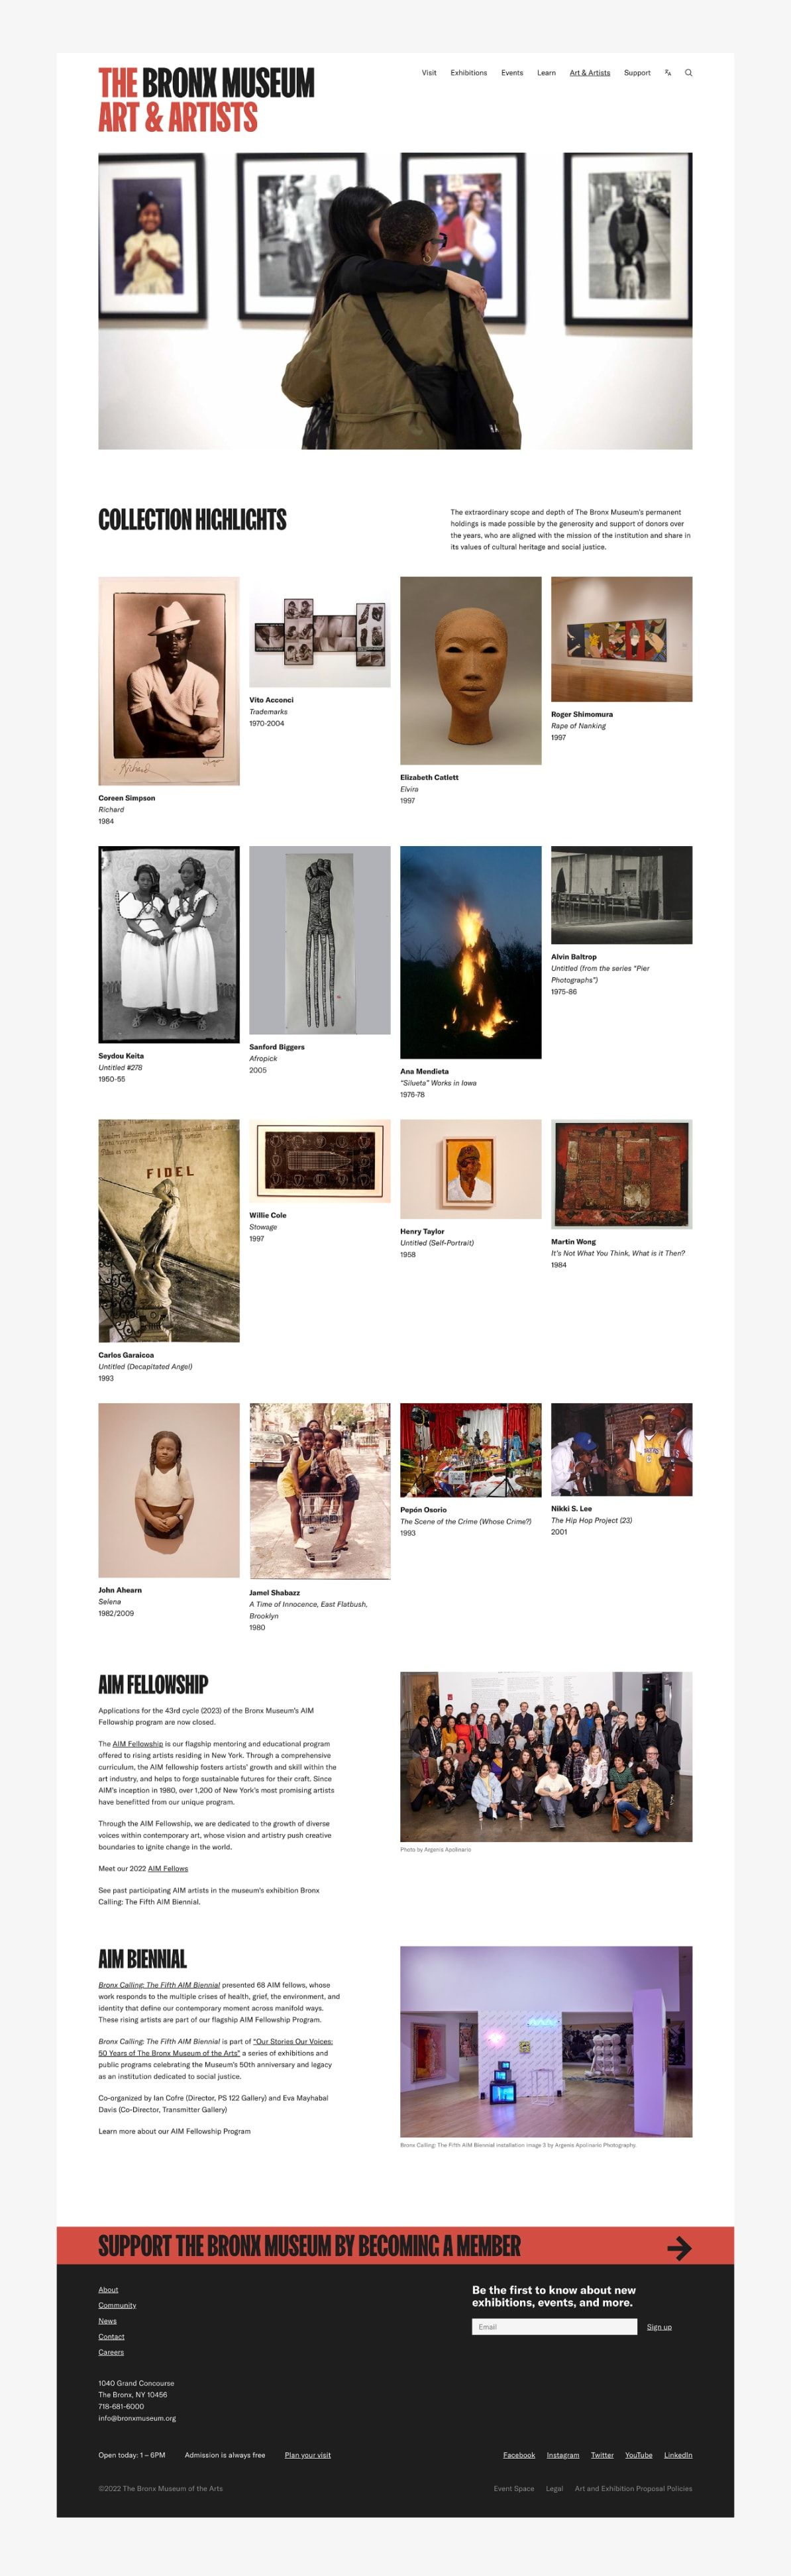Visit the Instagram footer link
Image resolution: width=791 pixels, height=2576 pixels.
(x=563, y=2454)
